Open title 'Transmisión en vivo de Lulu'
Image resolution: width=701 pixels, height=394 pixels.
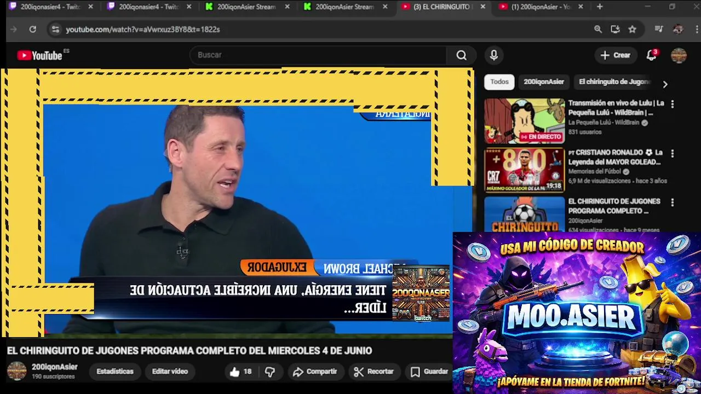[616, 108]
